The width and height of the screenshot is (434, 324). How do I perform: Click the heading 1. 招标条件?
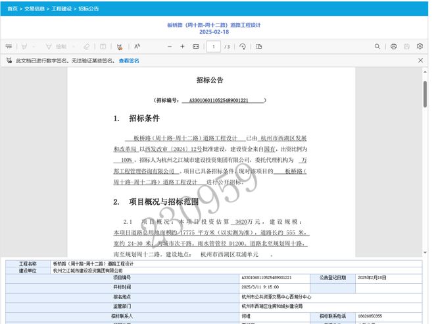click(x=137, y=119)
